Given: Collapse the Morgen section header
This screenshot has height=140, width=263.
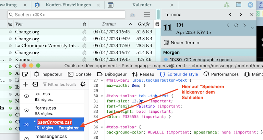Looking at the screenshot, I should (x=209, y=53).
